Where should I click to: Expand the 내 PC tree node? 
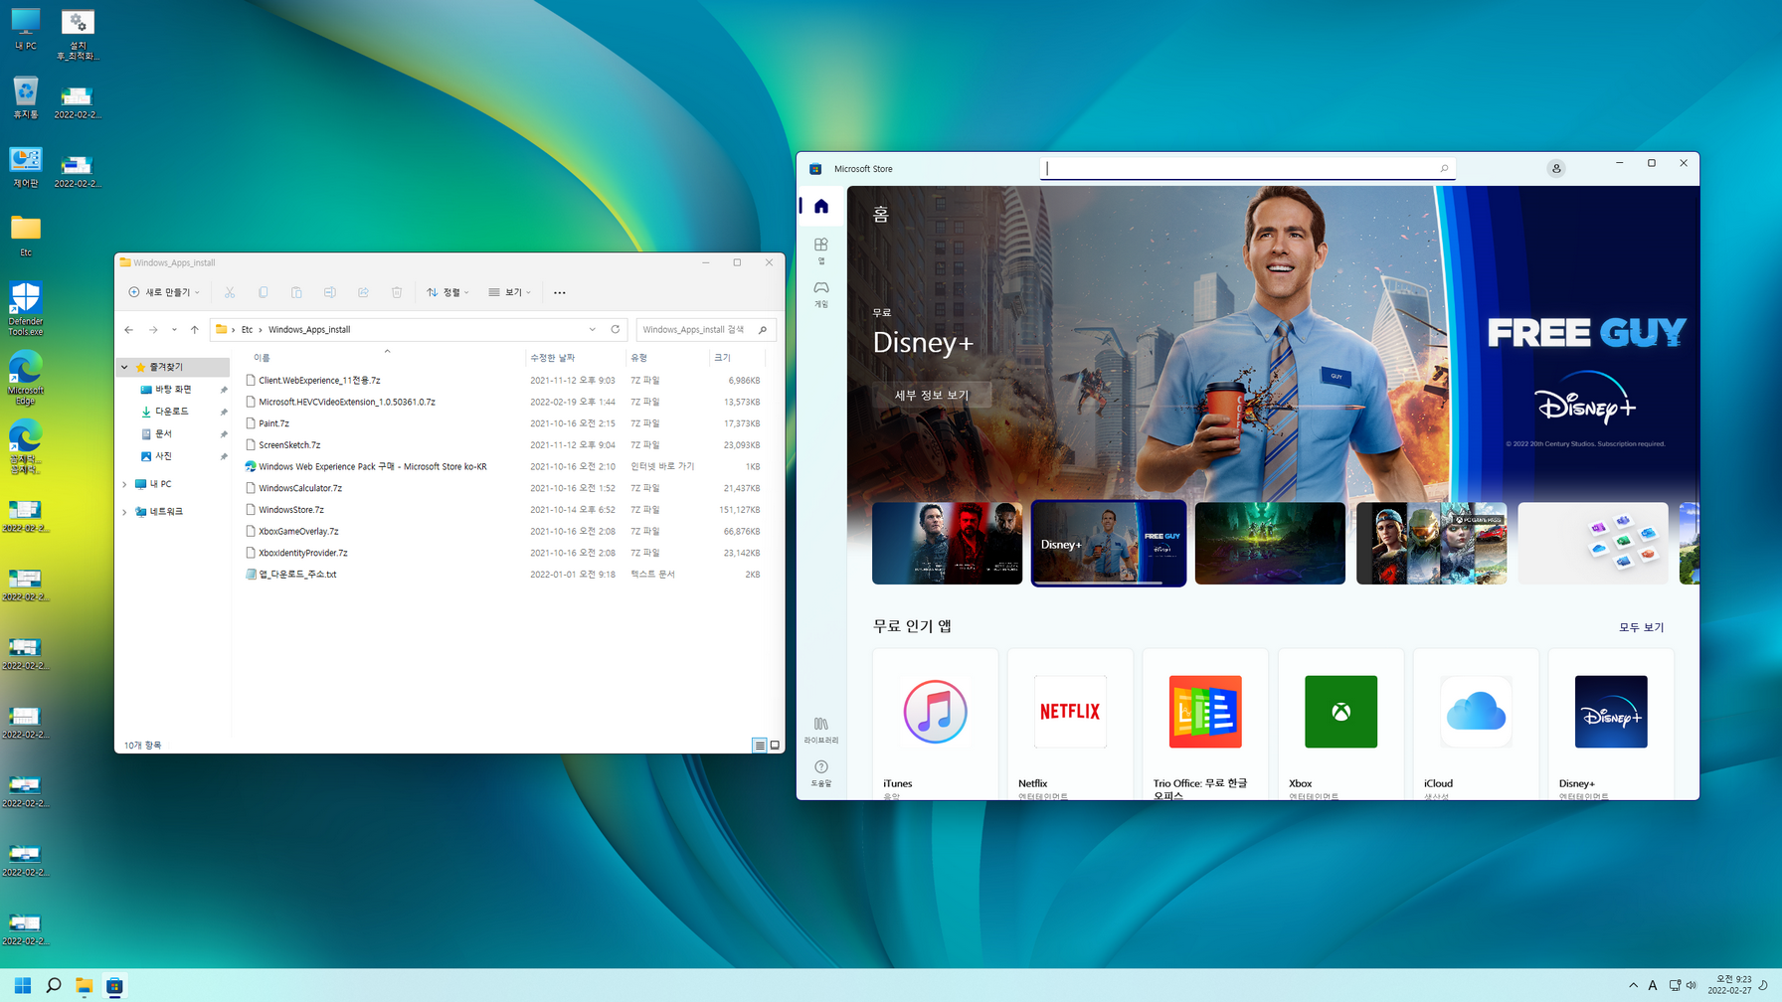pos(125,484)
